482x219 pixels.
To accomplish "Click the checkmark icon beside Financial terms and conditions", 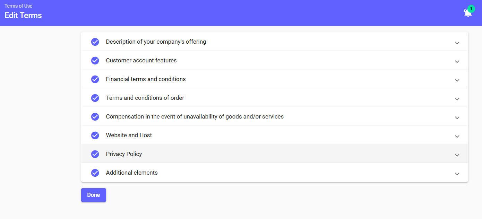I will (x=95, y=79).
